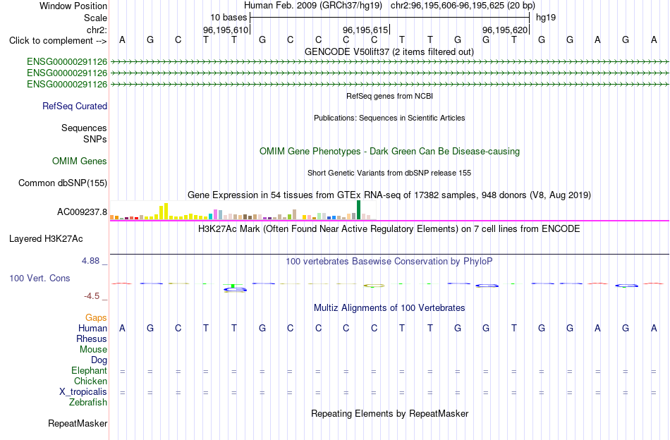Click 'Multiz Alignments of 100 Vertebrates' title

point(389,308)
